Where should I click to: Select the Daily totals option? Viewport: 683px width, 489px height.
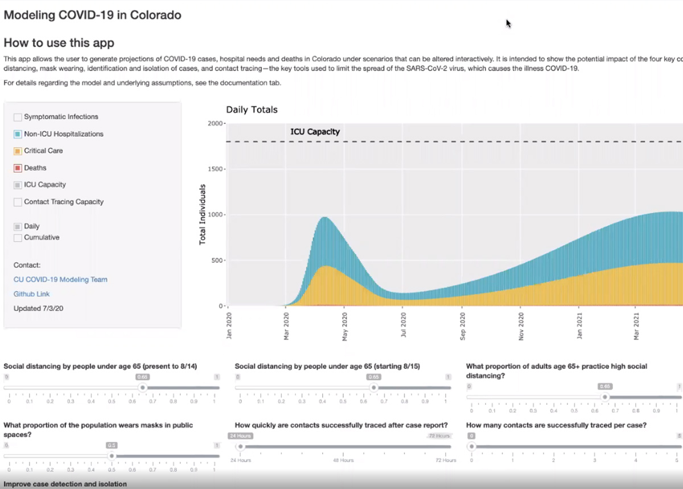coord(18,226)
